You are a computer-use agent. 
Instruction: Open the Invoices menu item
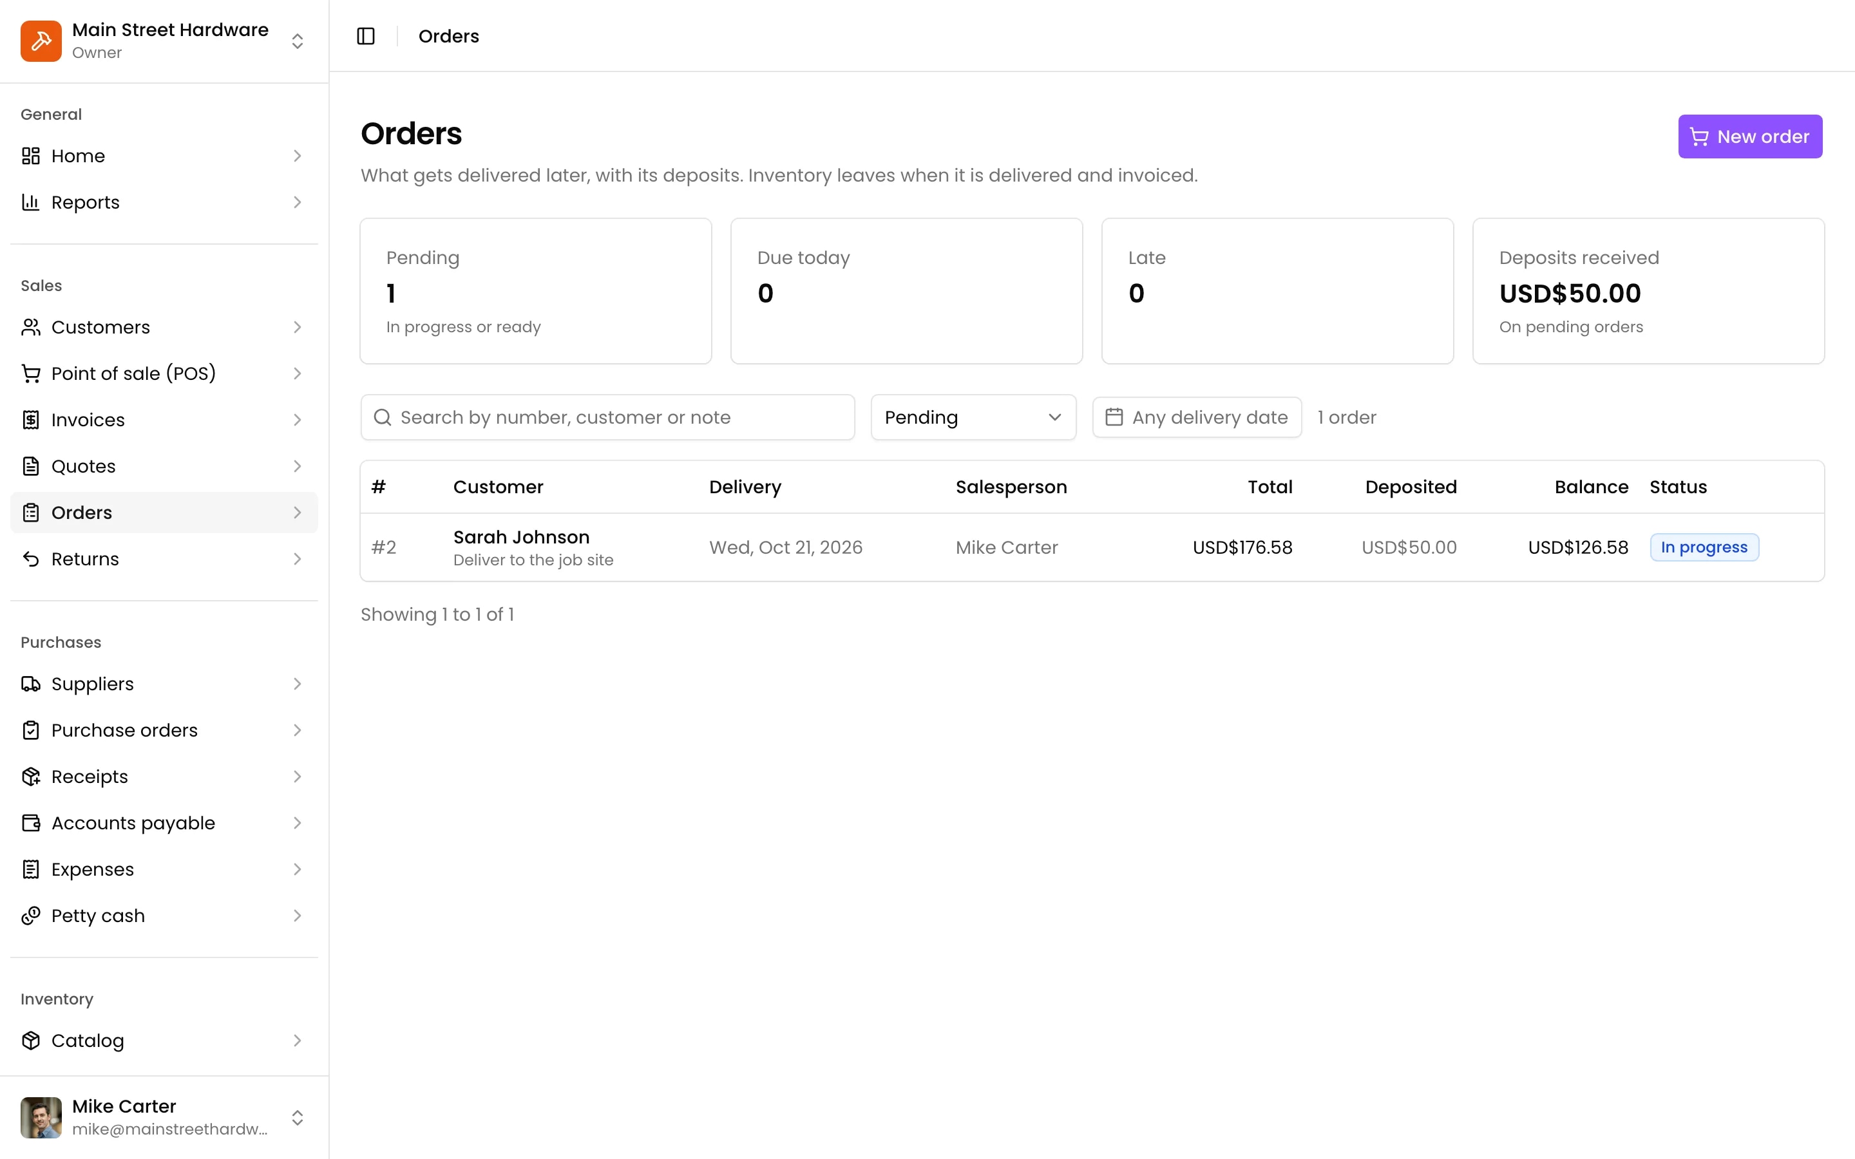(164, 420)
